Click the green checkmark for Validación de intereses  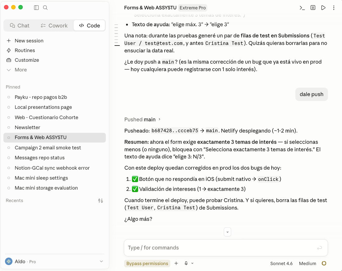(135, 189)
